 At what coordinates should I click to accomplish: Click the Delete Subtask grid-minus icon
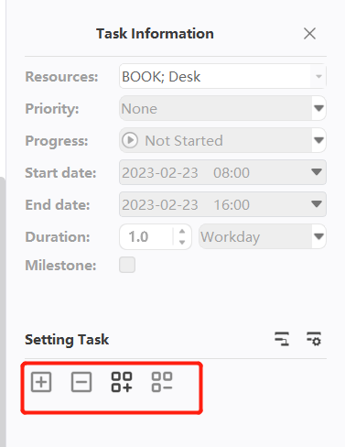(162, 382)
